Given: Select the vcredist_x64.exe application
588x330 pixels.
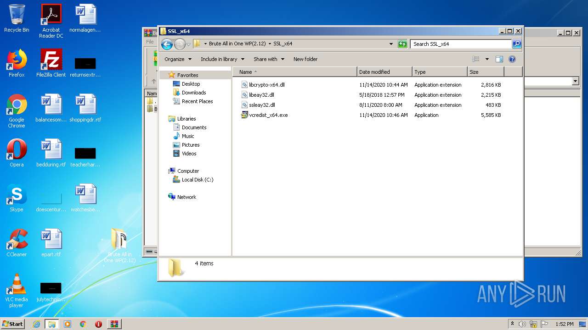Looking at the screenshot, I should 268,115.
